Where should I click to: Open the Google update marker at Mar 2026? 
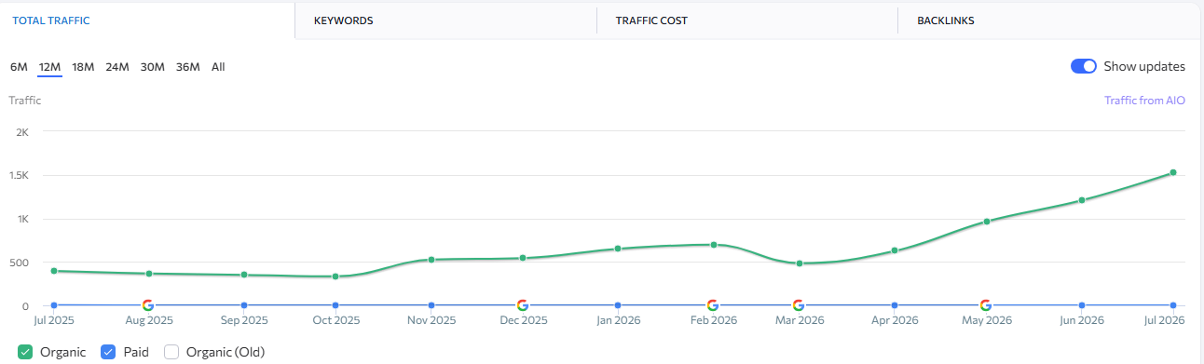pyautogui.click(x=799, y=305)
